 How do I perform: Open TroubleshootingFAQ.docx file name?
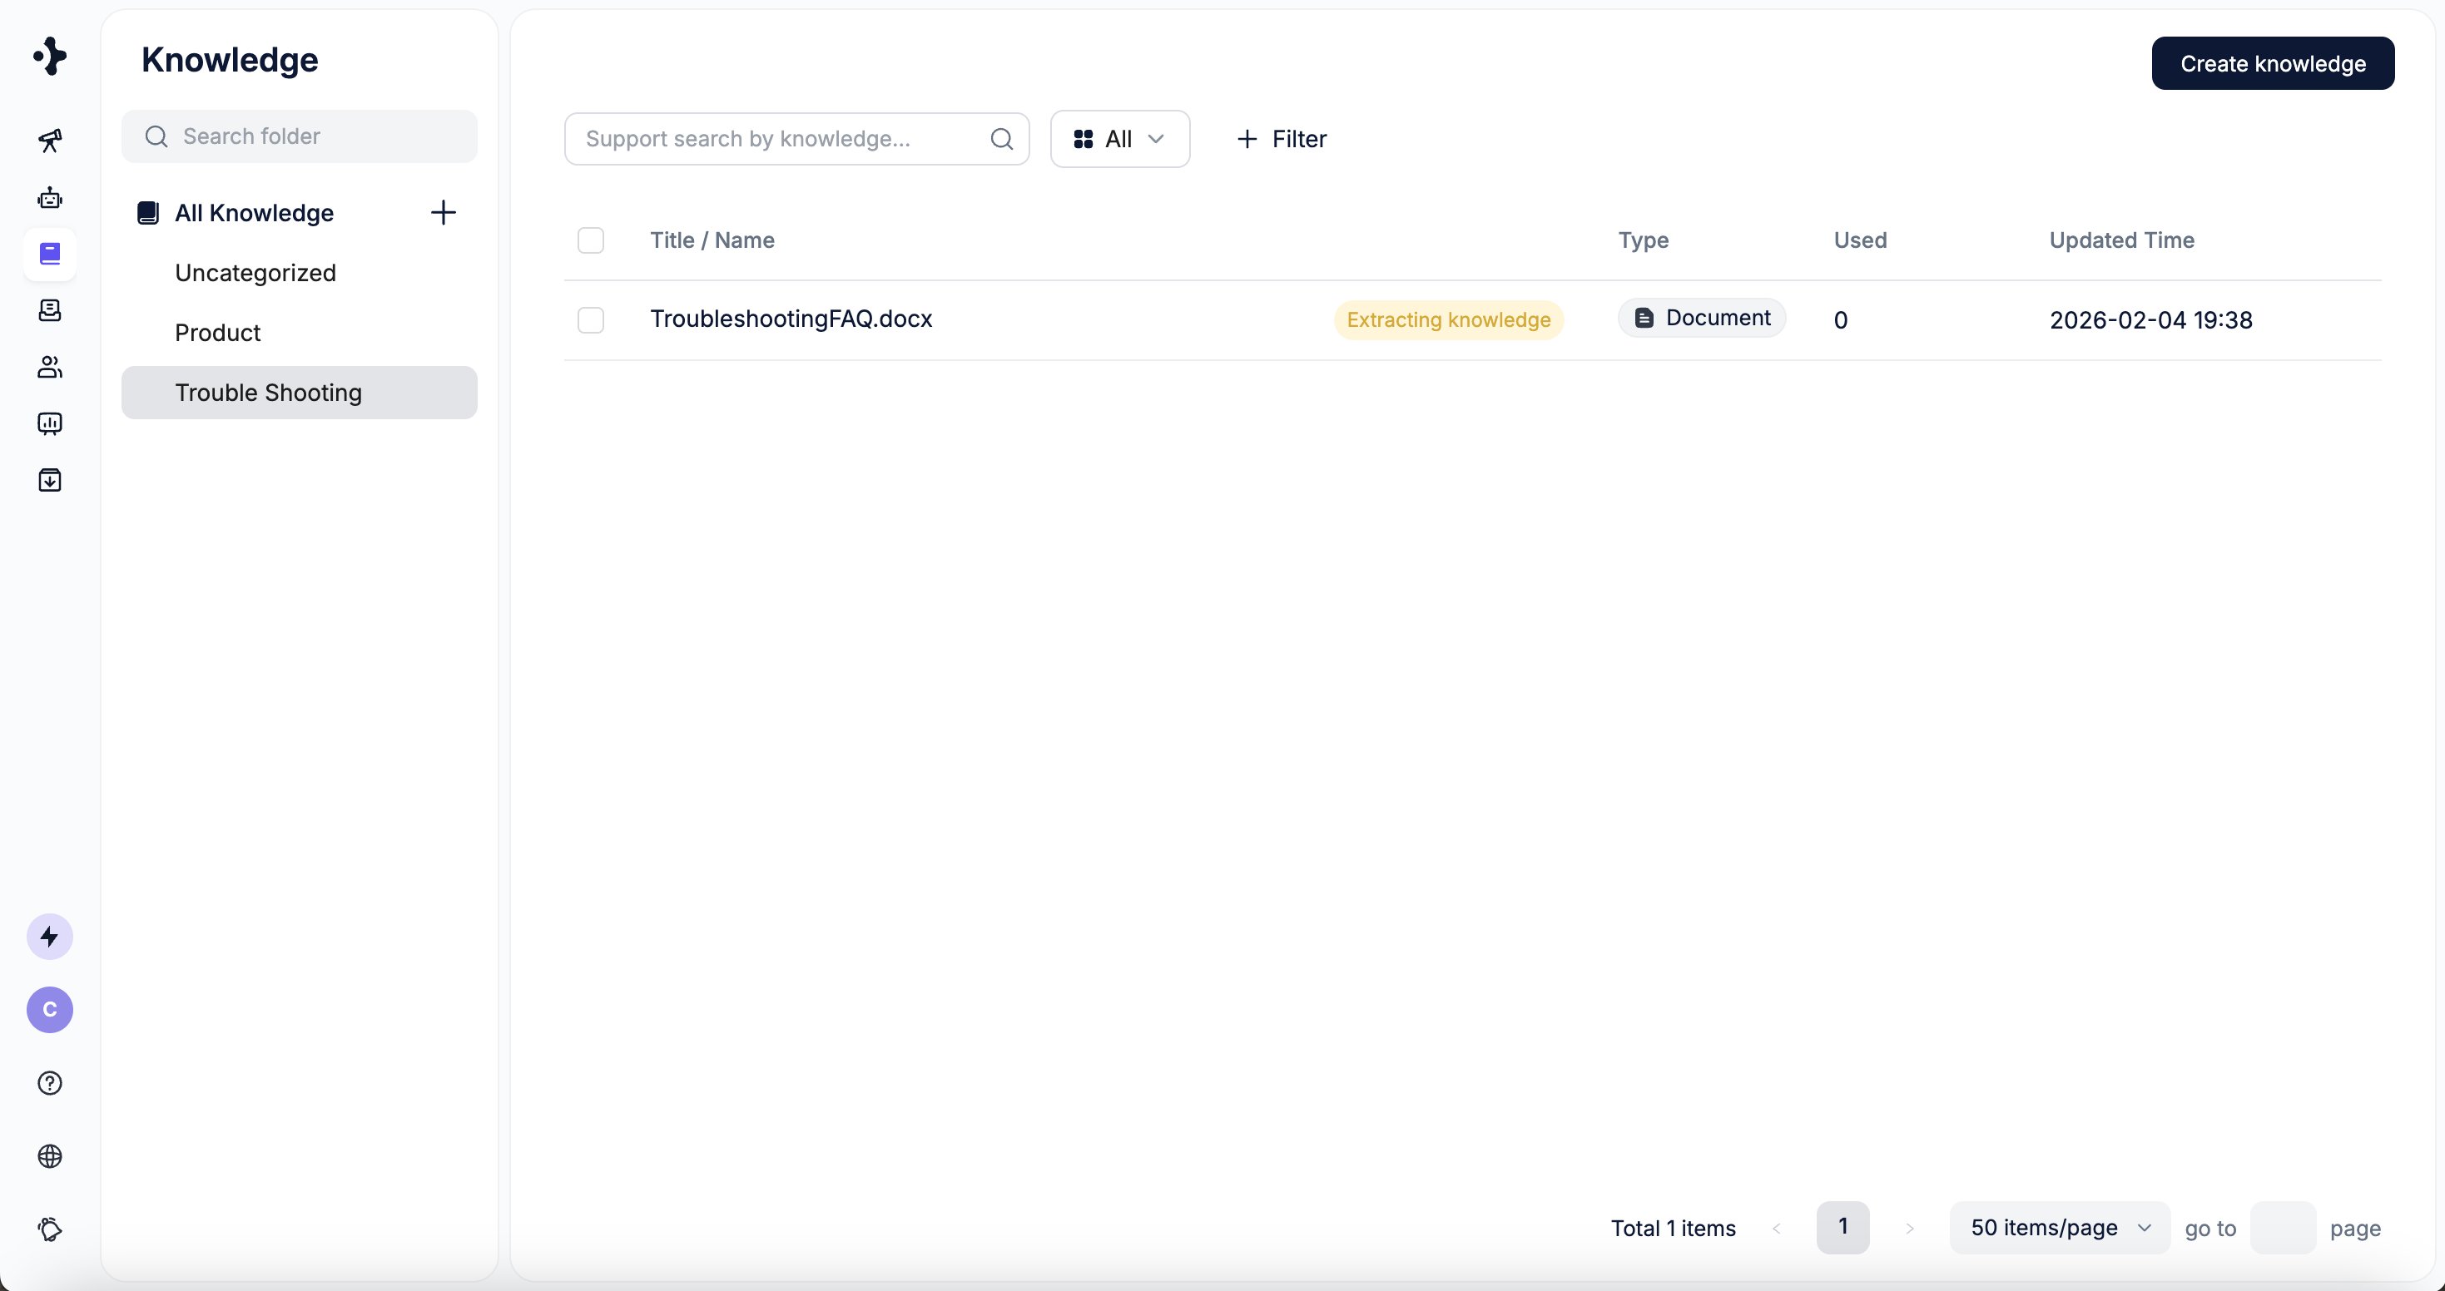pos(791,319)
